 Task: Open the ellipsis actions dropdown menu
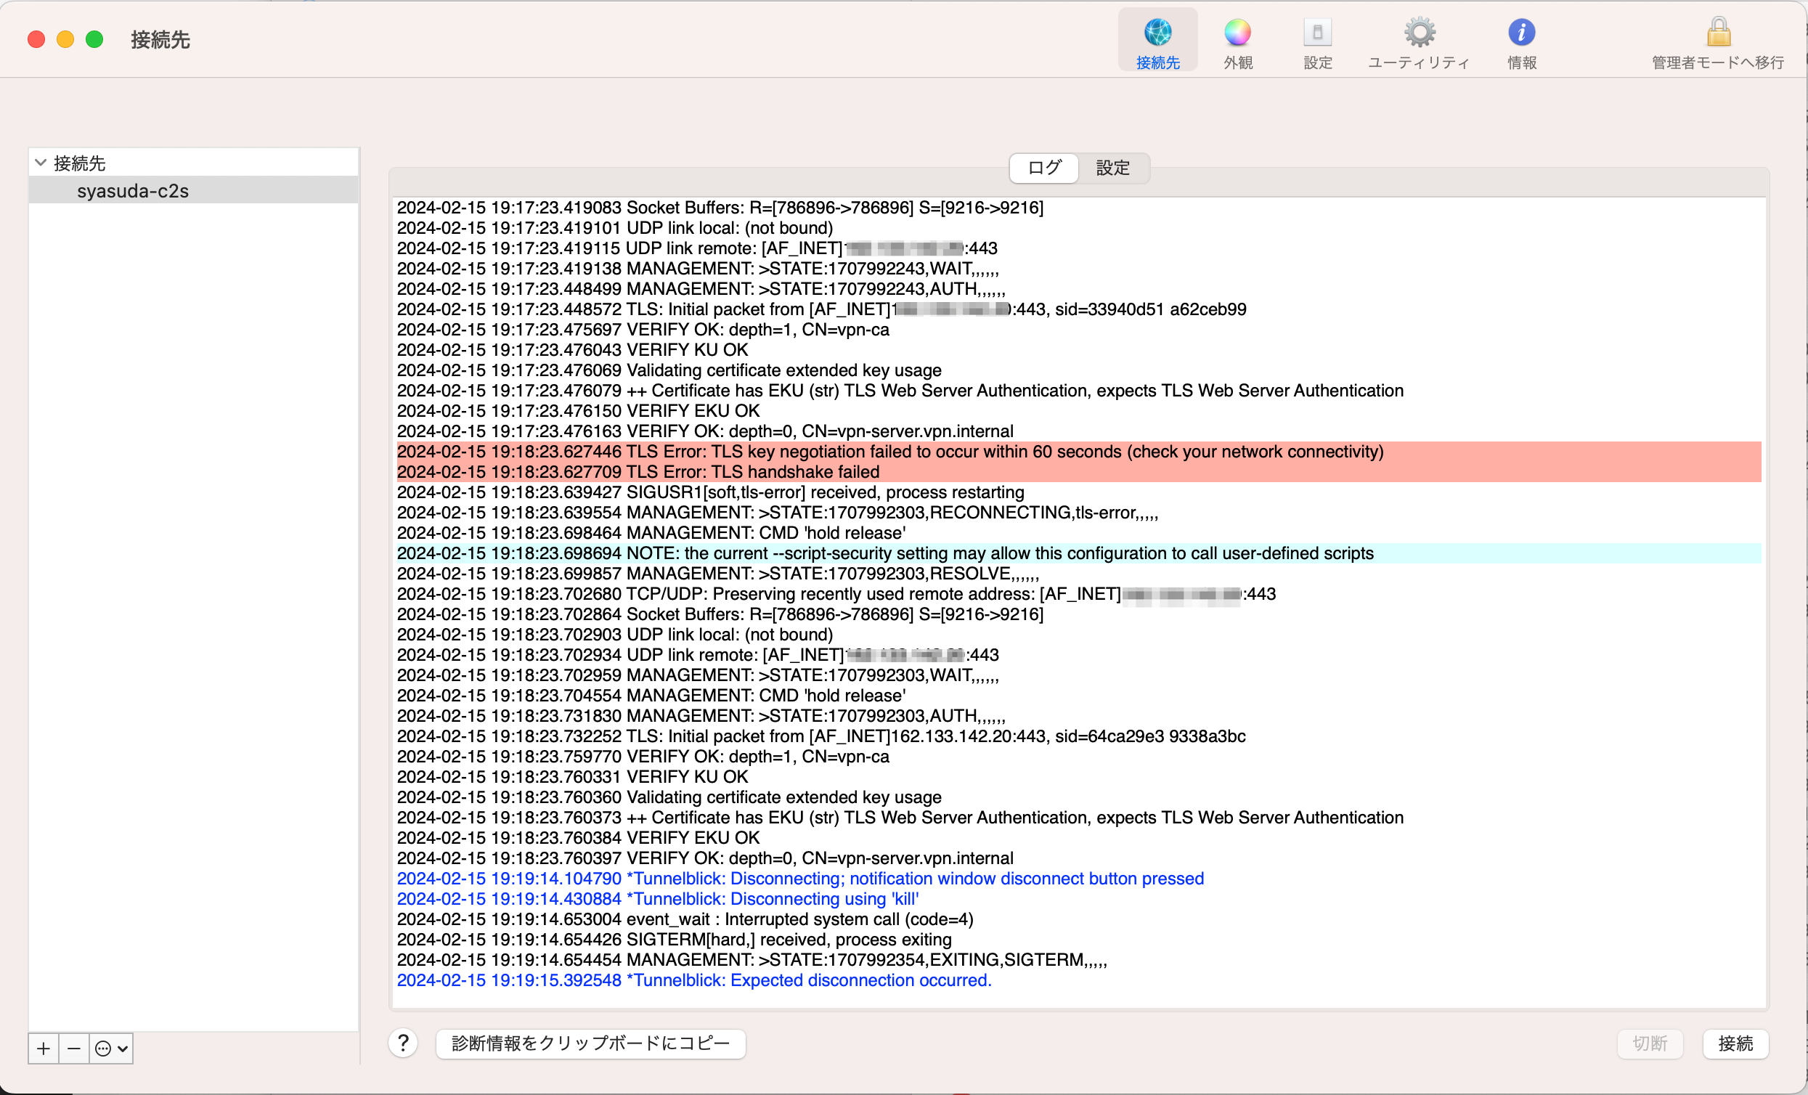coord(112,1048)
